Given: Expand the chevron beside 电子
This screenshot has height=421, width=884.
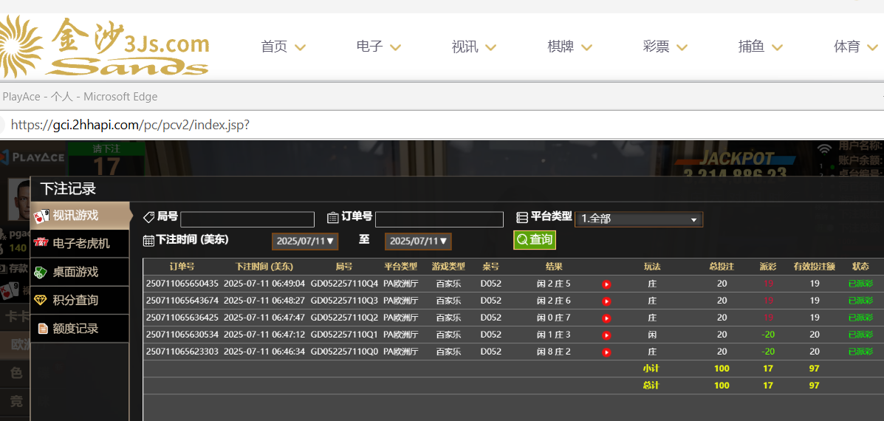Looking at the screenshot, I should click(395, 48).
